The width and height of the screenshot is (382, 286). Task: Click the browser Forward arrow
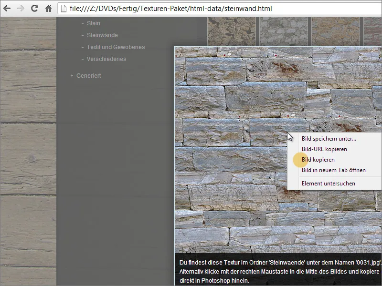coord(21,9)
